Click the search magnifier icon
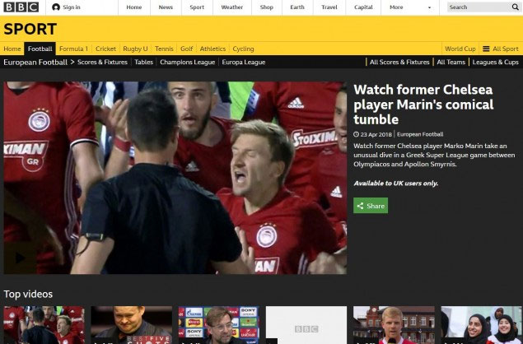The height and width of the screenshot is (344, 523). (x=513, y=7)
